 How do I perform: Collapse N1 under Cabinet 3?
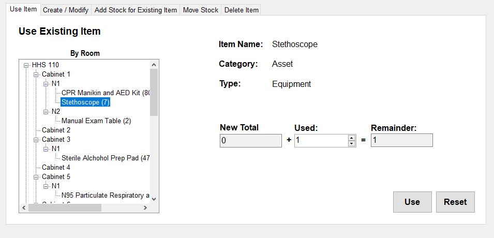pos(46,149)
